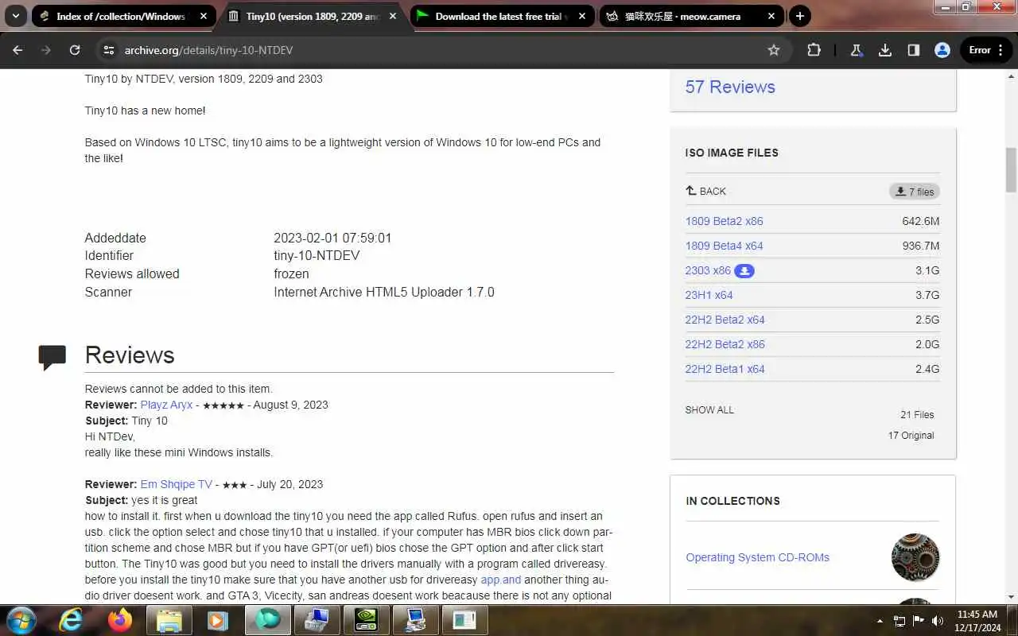
Task: Download 22H2 Beta1 x64 ISO
Action: pos(725,369)
